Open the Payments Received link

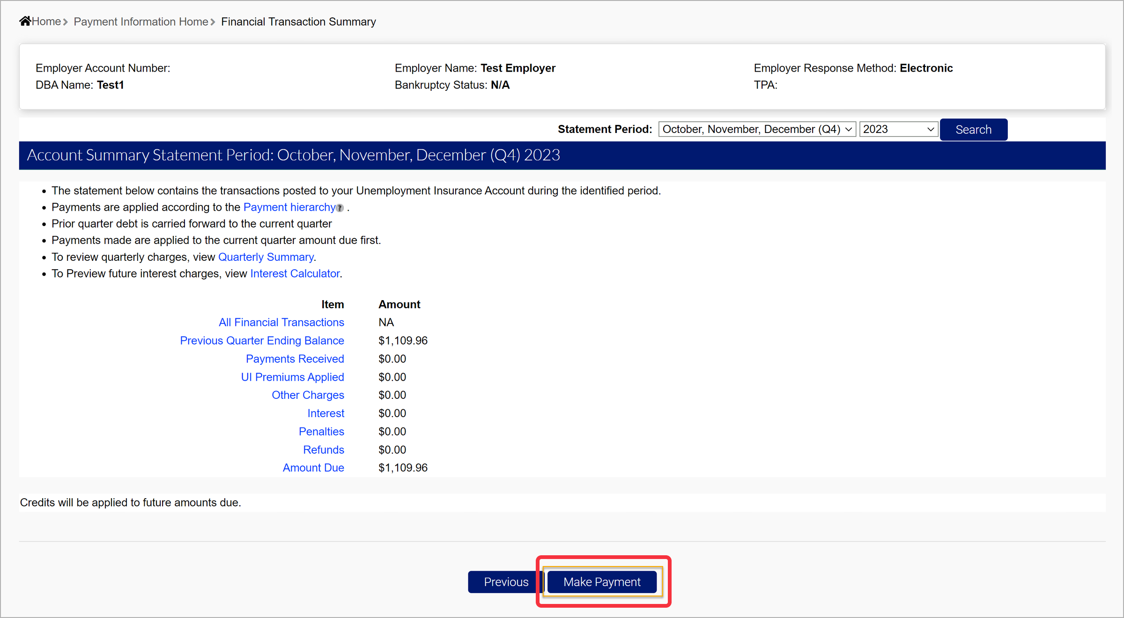(295, 359)
